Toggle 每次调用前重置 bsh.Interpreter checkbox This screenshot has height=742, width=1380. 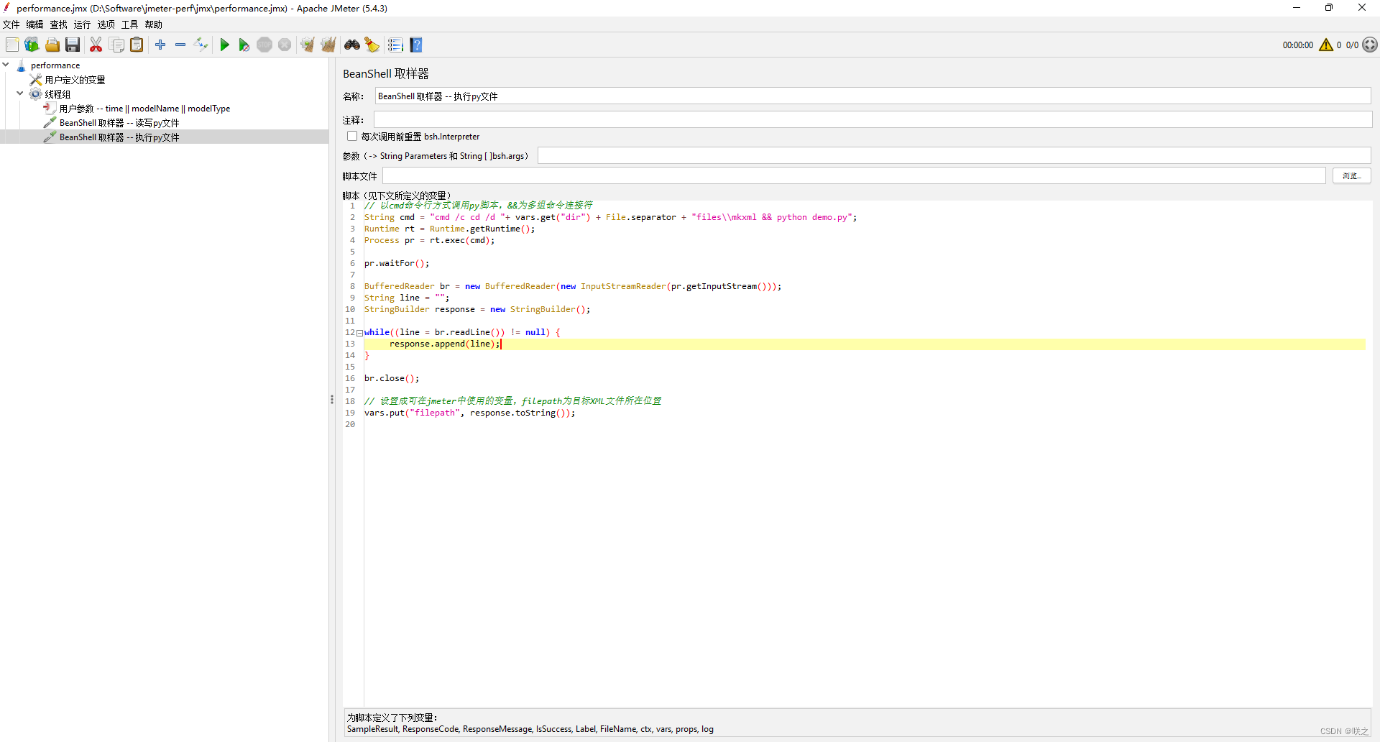click(x=352, y=136)
